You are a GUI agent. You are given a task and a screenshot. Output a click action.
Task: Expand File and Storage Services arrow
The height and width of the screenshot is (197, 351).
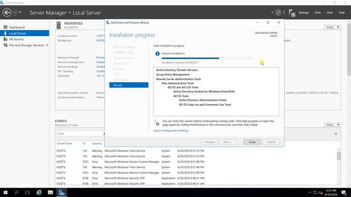47,45
